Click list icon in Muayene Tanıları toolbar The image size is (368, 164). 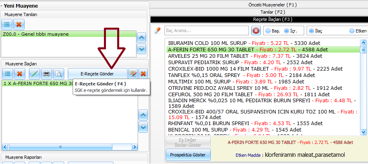click(7, 24)
